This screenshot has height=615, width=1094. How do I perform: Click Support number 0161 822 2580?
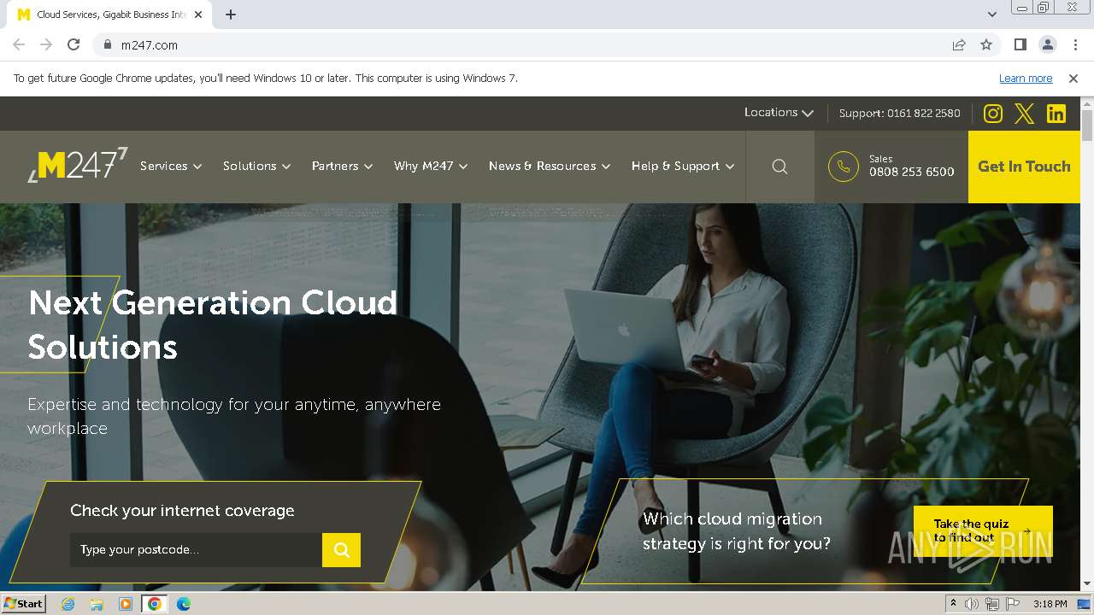[900, 113]
